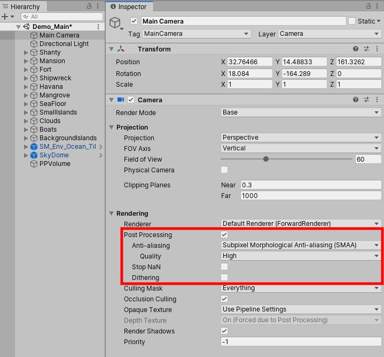Open Camera component three-dot menu
This screenshot has height=357, width=384.
[377, 100]
